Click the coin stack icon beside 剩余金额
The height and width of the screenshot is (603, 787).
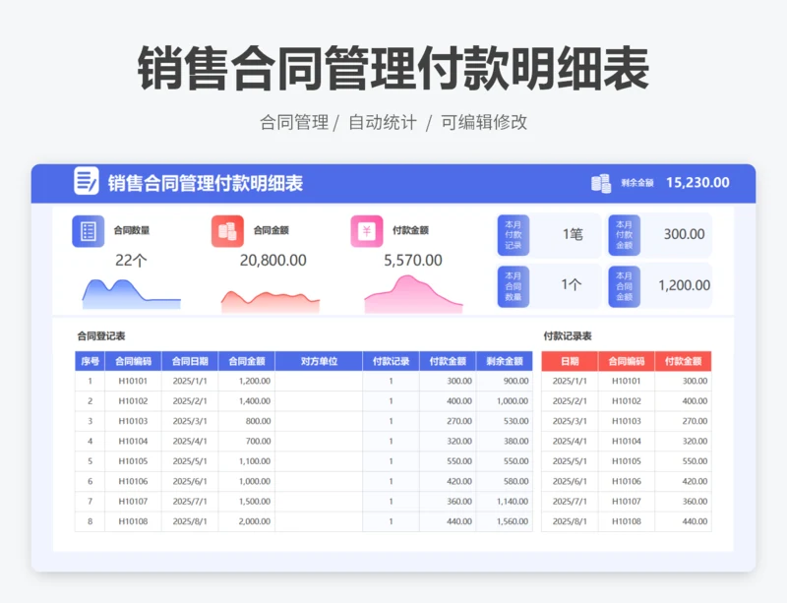601,183
